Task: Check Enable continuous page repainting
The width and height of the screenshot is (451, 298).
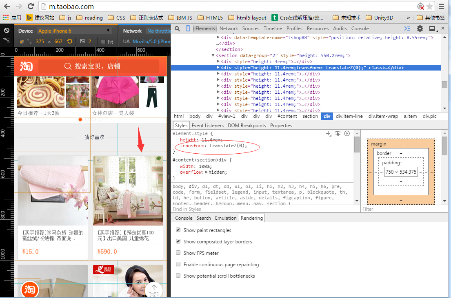Action: [x=178, y=264]
